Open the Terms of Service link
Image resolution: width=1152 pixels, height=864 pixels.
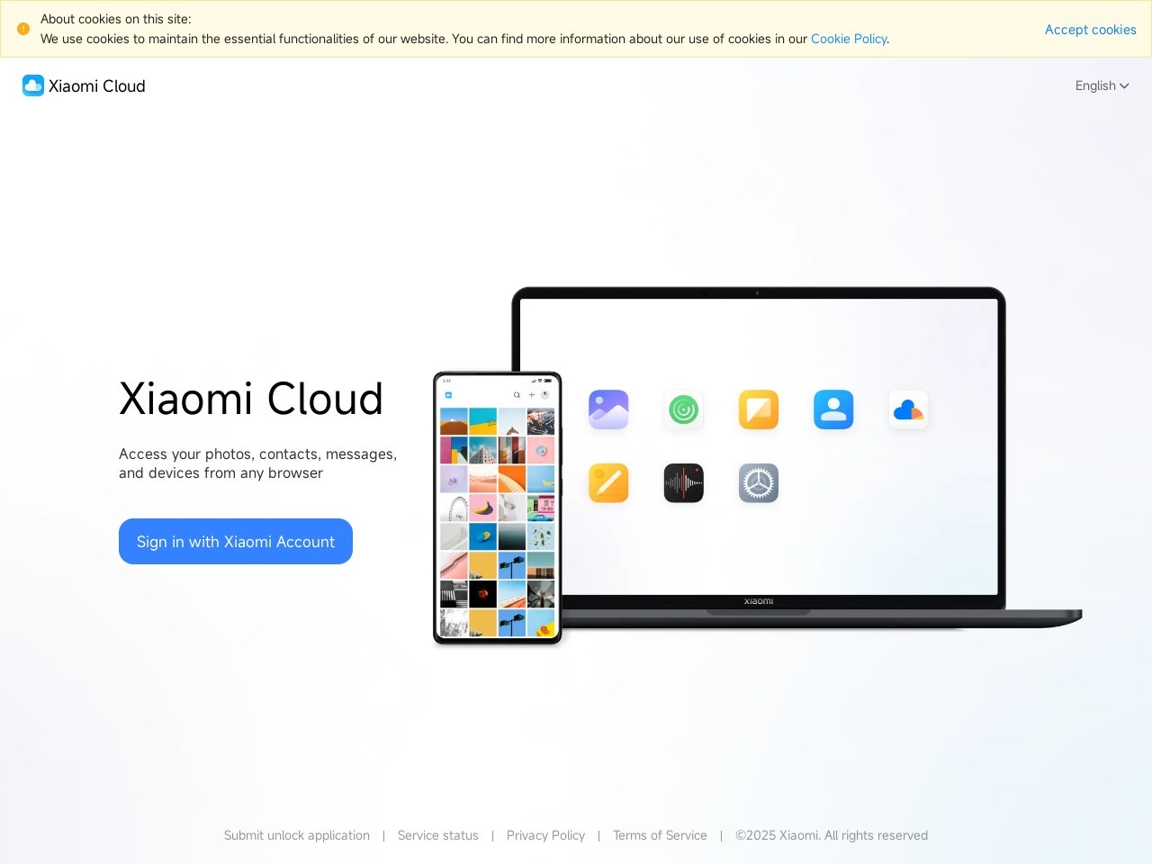click(x=660, y=835)
